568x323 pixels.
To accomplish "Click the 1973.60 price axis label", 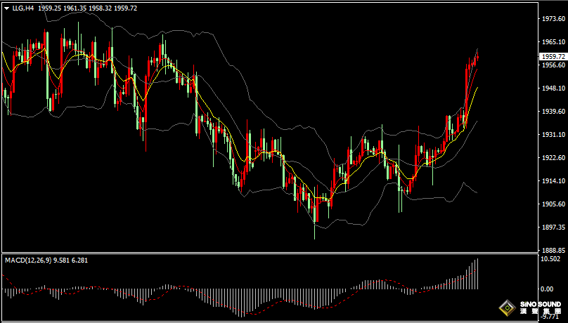I will tap(553, 19).
